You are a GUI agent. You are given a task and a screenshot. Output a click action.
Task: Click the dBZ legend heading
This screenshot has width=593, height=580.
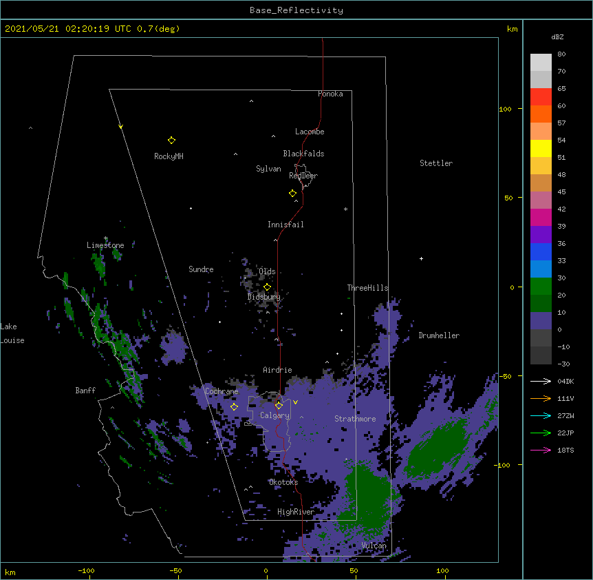(557, 37)
